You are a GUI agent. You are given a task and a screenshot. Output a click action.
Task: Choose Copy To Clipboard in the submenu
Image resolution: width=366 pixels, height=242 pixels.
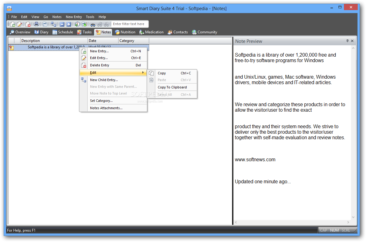(x=172, y=87)
